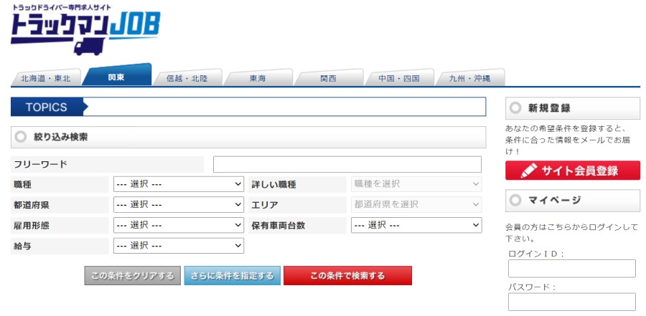Click the pencil icon on サイト会員登録
This screenshot has height=316, width=646.
(x=529, y=171)
